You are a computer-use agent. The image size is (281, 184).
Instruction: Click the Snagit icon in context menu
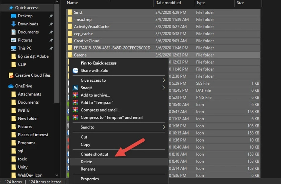coord(75,88)
